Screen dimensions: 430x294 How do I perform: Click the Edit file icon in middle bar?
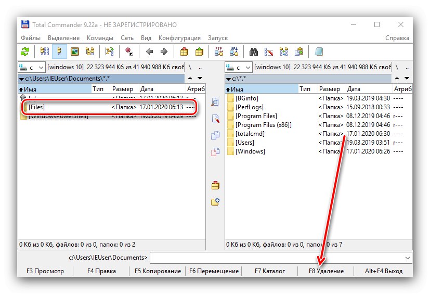pos(215,119)
